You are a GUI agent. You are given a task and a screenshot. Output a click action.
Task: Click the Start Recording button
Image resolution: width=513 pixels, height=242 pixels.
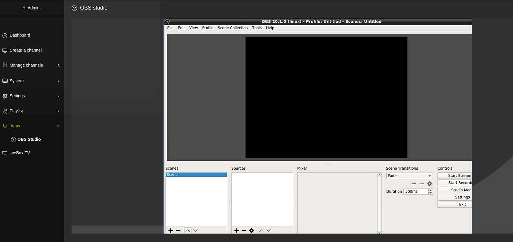[455, 183]
